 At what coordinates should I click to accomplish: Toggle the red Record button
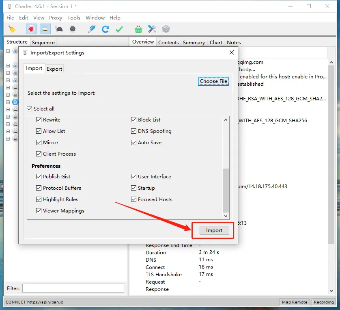coord(31,29)
